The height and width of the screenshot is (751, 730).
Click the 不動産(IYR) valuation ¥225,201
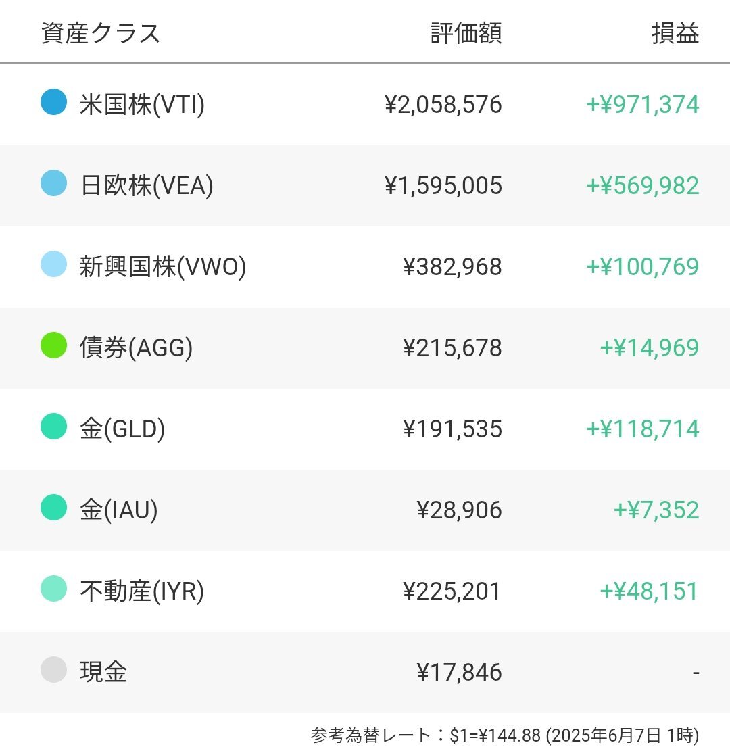pos(452,591)
